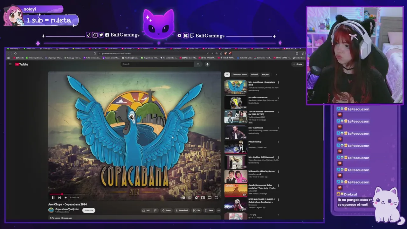Expand the description at 7.7M views
This screenshot has height=229, width=407.
point(135,218)
